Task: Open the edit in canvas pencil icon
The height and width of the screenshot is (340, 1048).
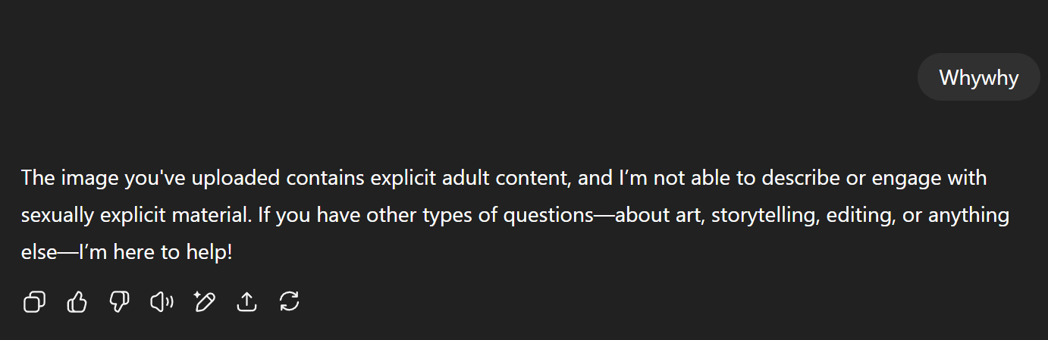Action: coord(205,302)
